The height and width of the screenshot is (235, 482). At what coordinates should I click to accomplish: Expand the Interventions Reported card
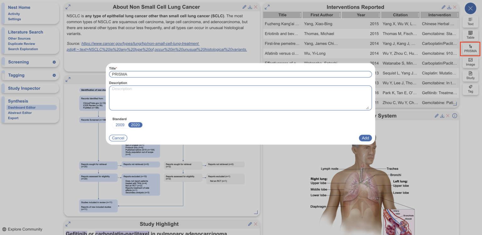click(x=267, y=7)
